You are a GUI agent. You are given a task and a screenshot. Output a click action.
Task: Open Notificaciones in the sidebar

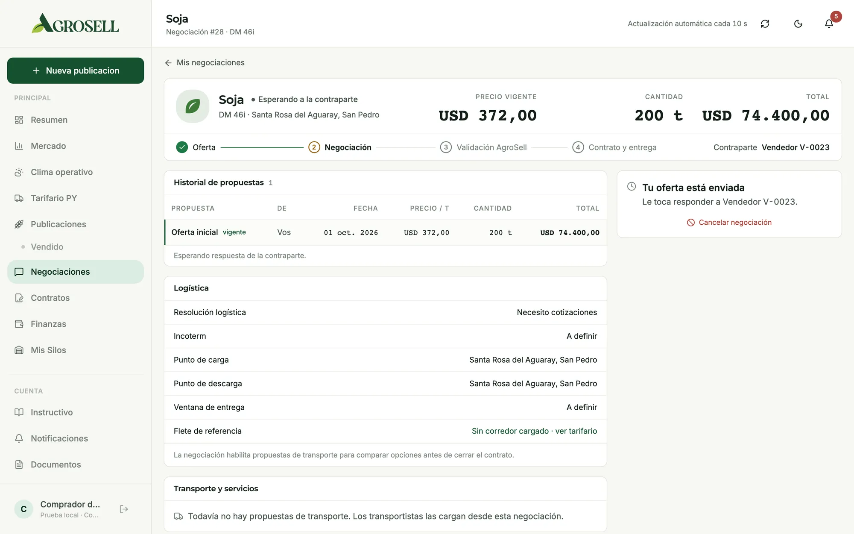coord(76,438)
